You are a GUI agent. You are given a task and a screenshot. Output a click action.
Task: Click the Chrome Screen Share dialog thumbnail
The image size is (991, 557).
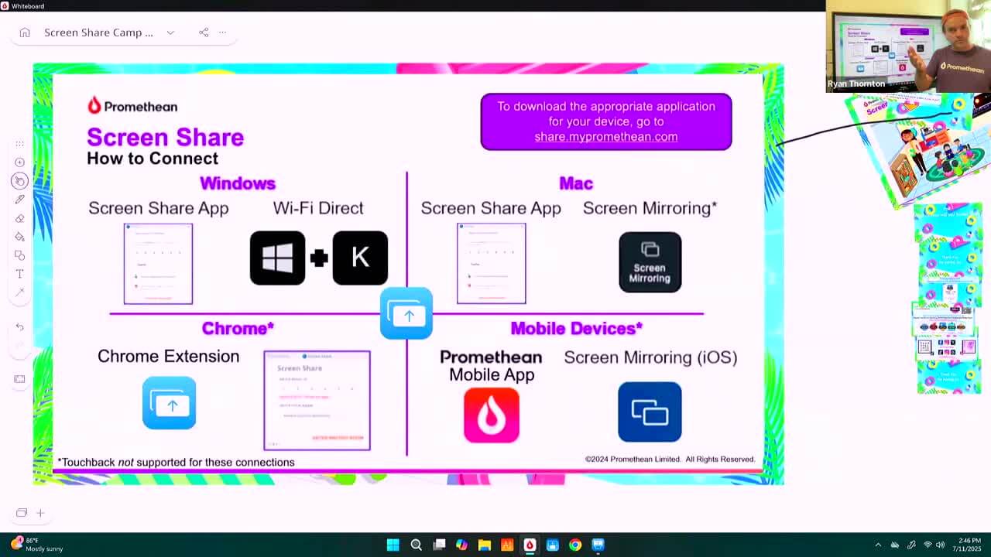click(317, 400)
